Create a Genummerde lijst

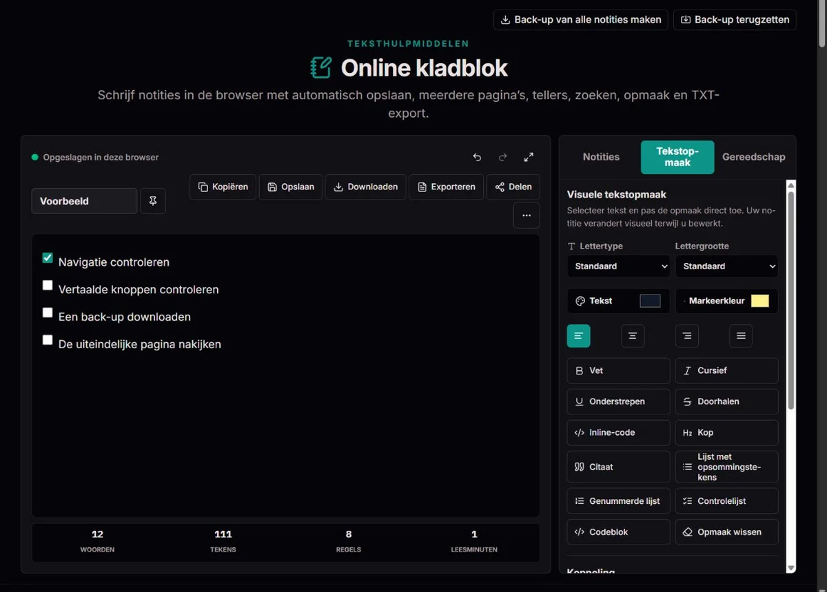pyautogui.click(x=618, y=501)
